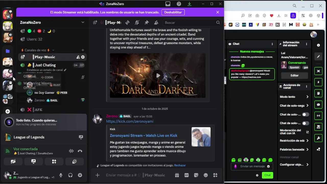Select Play-Music text channel
The height and width of the screenshot is (184, 327).
[53, 57]
